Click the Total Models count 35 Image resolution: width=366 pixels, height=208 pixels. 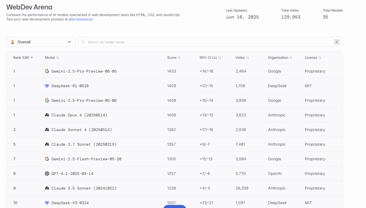pos(325,17)
